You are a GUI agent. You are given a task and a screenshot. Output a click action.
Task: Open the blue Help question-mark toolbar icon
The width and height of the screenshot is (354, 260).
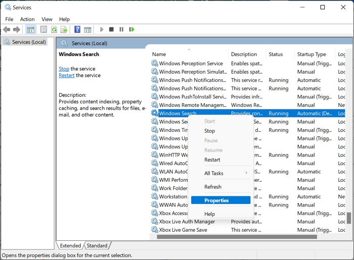pyautogui.click(x=77, y=29)
